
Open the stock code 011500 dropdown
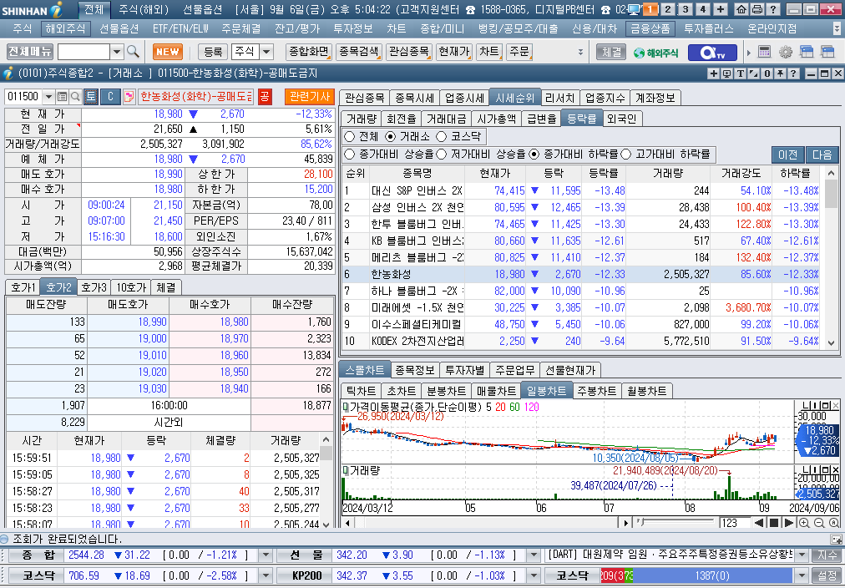point(48,97)
